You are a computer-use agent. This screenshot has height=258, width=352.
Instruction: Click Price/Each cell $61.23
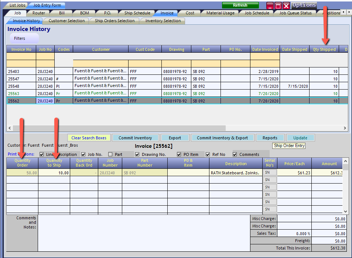294,172
